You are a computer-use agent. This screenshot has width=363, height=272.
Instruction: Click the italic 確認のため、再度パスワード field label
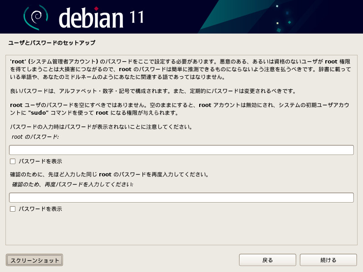73,185
